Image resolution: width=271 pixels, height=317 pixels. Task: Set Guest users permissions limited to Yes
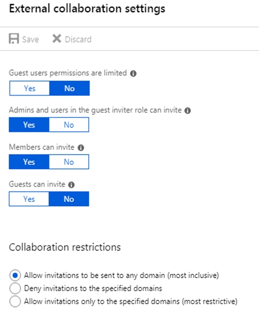coord(29,88)
